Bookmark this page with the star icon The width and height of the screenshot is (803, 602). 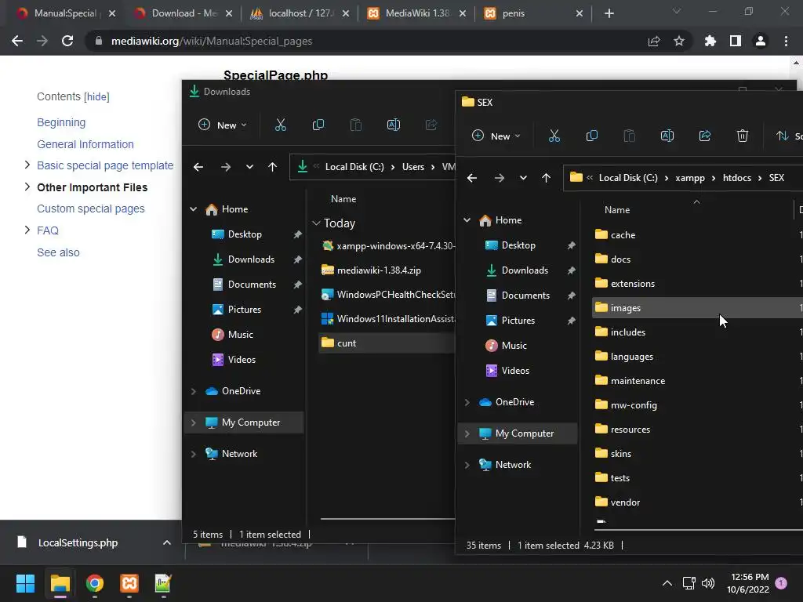(679, 41)
